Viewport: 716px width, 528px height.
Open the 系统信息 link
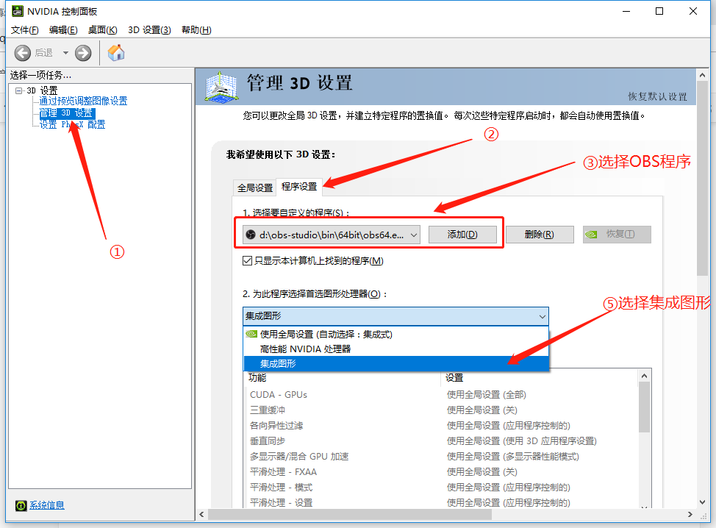tap(47, 505)
